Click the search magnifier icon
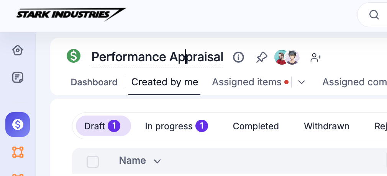The width and height of the screenshot is (387, 176). [x=374, y=15]
